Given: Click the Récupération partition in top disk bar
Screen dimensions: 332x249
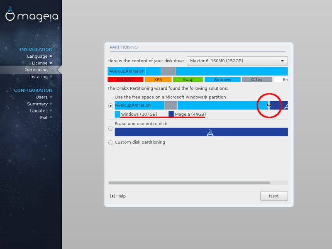Looking at the screenshot, I should (127, 71).
